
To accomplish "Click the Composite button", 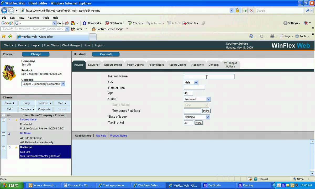I will point(44,109).
